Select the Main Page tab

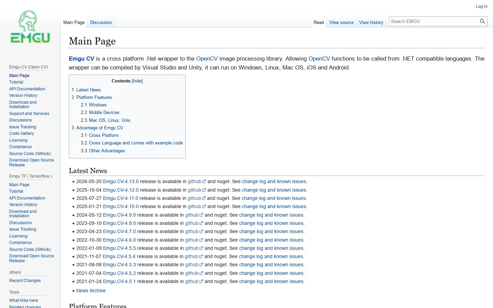click(74, 22)
